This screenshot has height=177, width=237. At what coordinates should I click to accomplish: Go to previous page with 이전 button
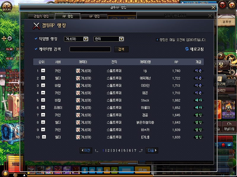[x=86, y=150]
